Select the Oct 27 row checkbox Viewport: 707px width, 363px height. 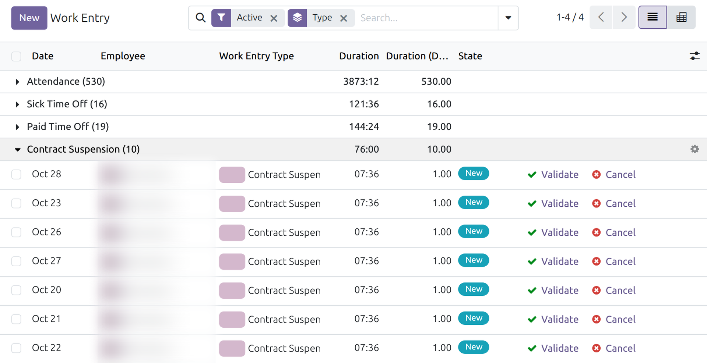[x=16, y=261]
